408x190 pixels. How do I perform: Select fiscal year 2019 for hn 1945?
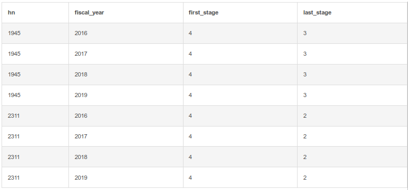[x=81, y=95]
